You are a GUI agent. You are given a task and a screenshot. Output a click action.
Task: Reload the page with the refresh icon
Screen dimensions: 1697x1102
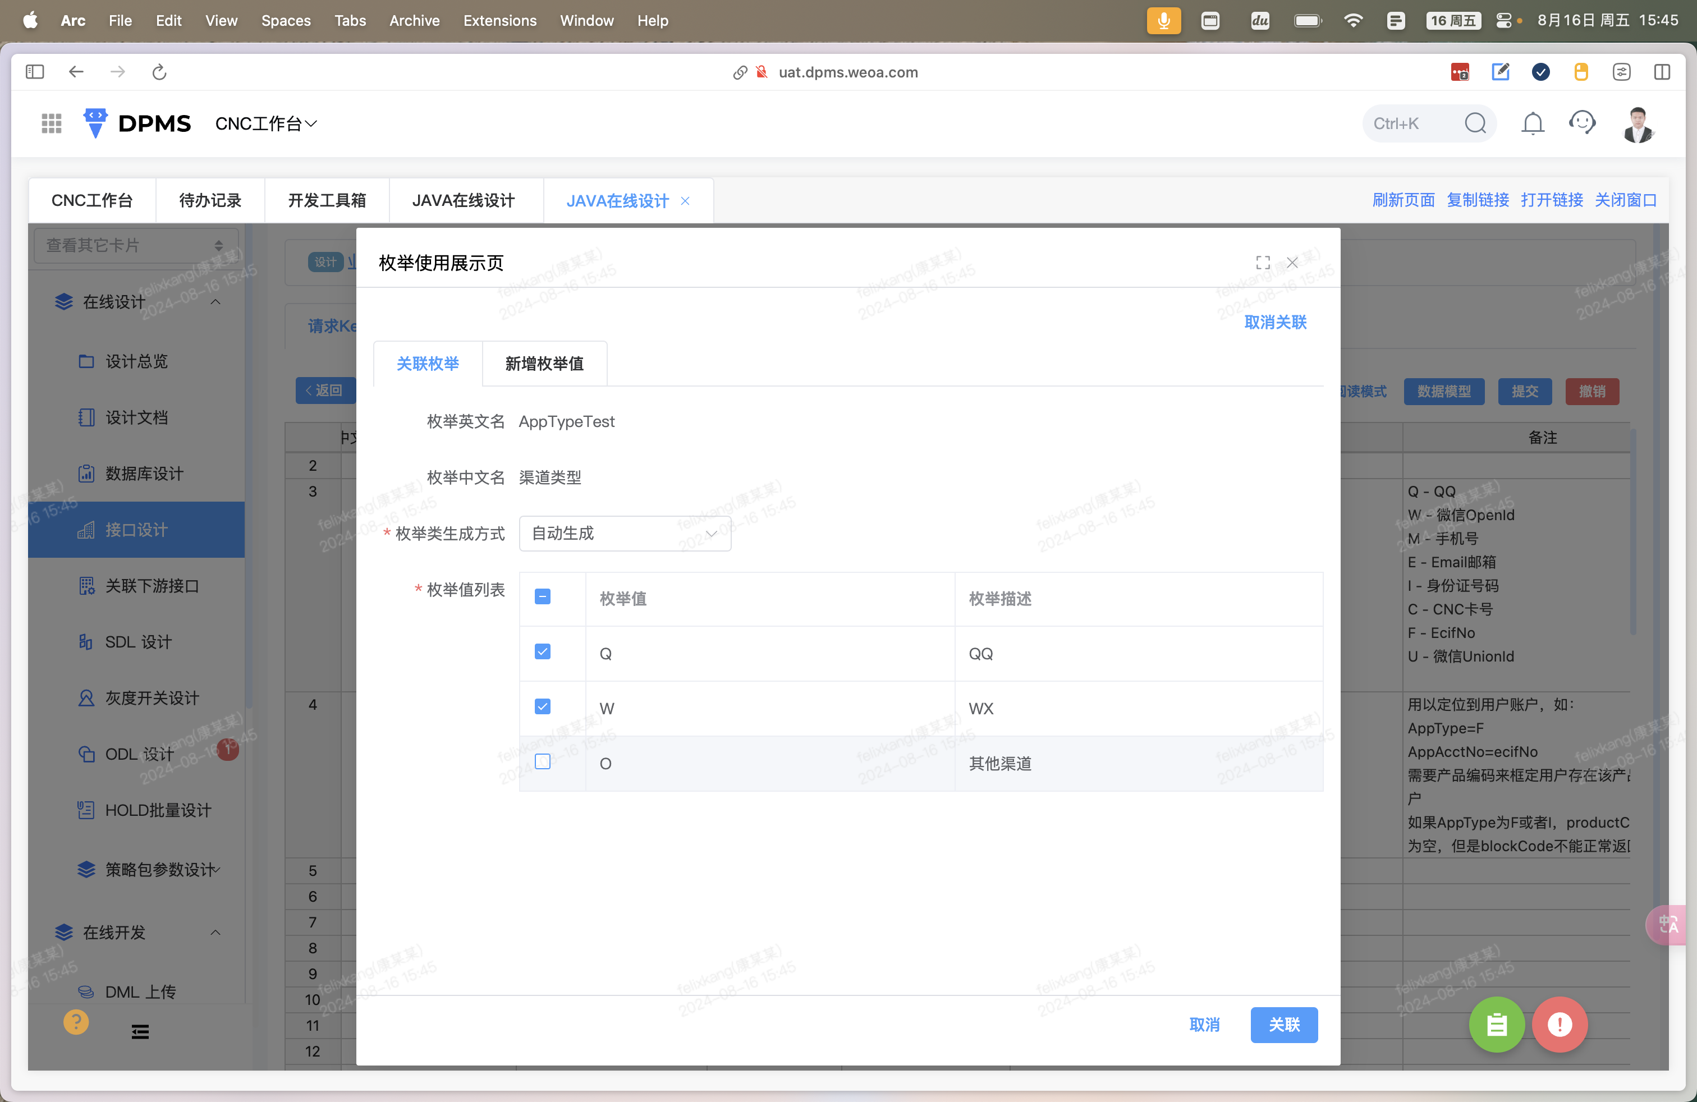pos(159,72)
